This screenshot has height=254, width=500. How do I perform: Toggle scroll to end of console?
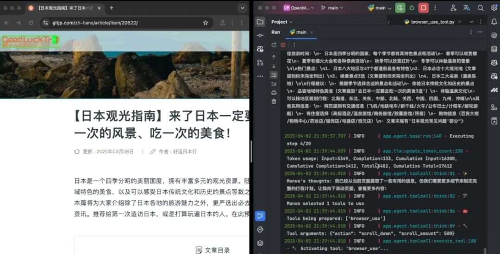click(x=274, y=84)
